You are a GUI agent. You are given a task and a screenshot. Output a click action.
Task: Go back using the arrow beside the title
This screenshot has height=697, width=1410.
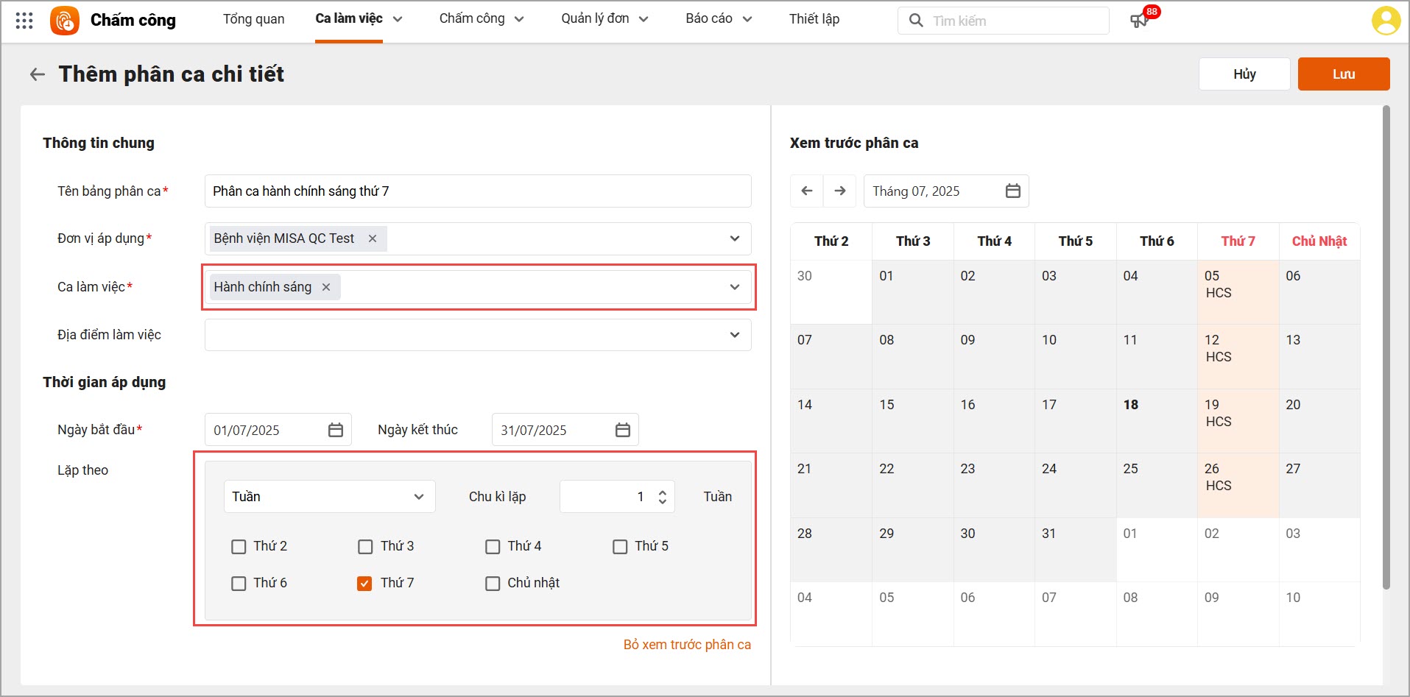tap(37, 74)
